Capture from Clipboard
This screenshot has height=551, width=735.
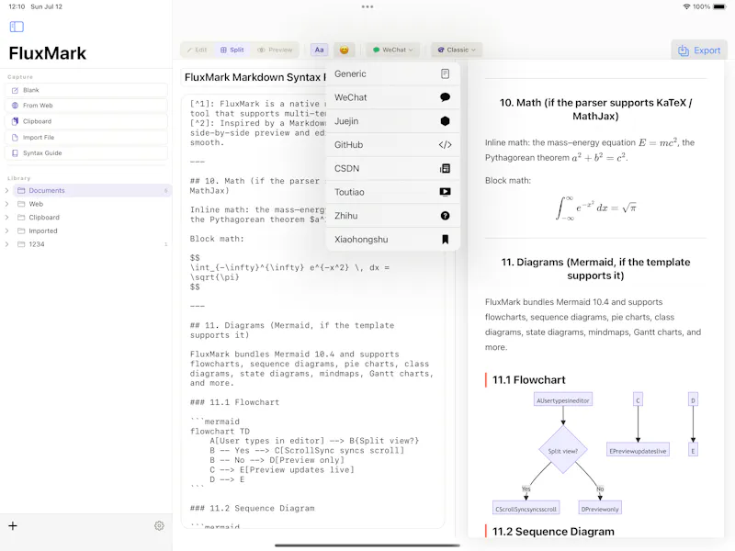tap(86, 121)
